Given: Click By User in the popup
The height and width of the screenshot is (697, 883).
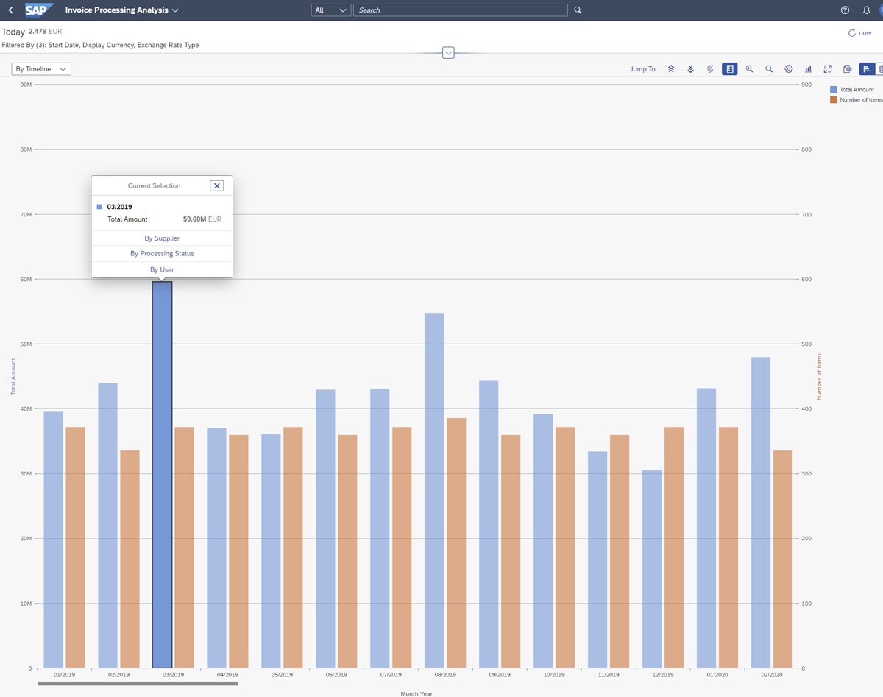Looking at the screenshot, I should click(162, 270).
